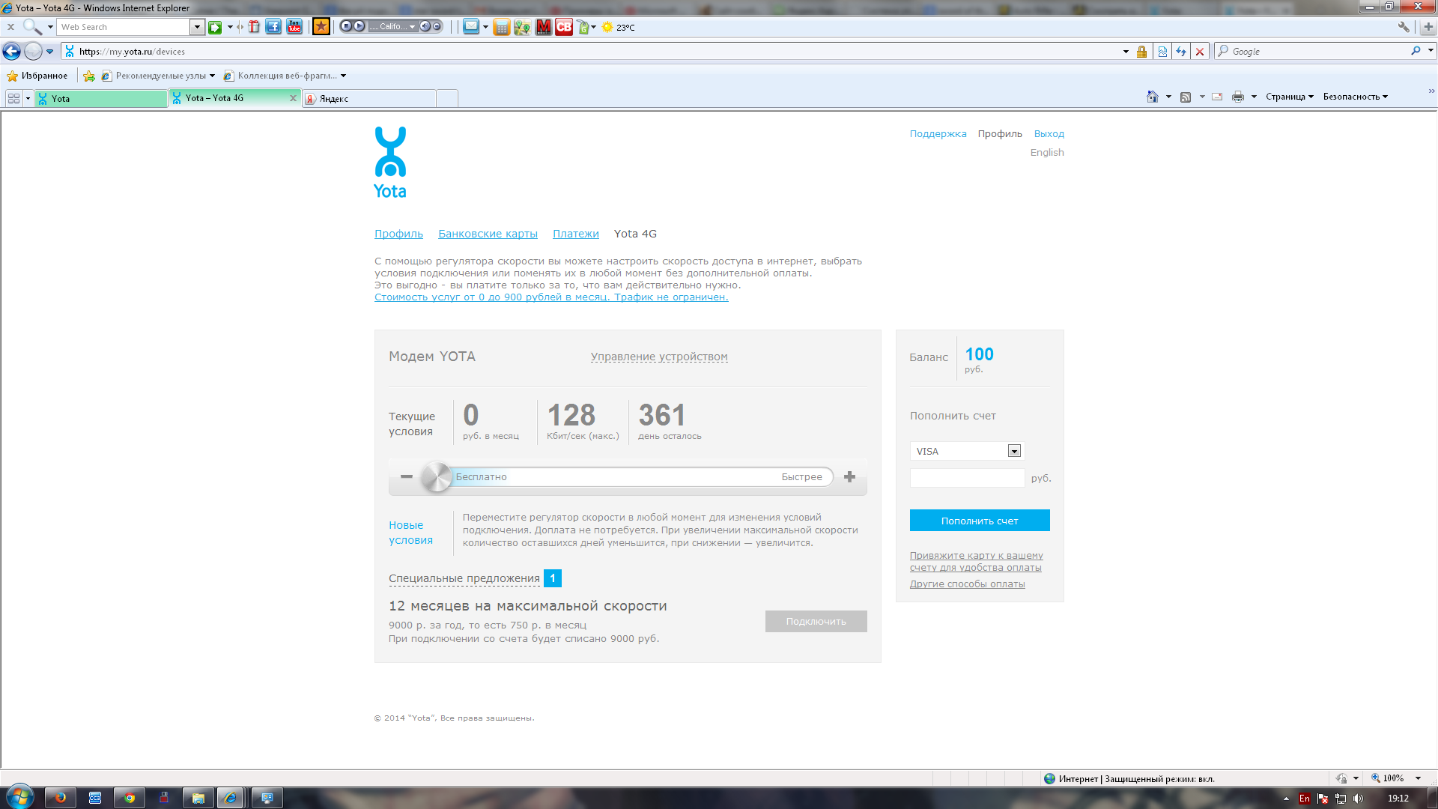Click the red M toolbar icon
Screen dimensions: 1438x809
(544, 27)
